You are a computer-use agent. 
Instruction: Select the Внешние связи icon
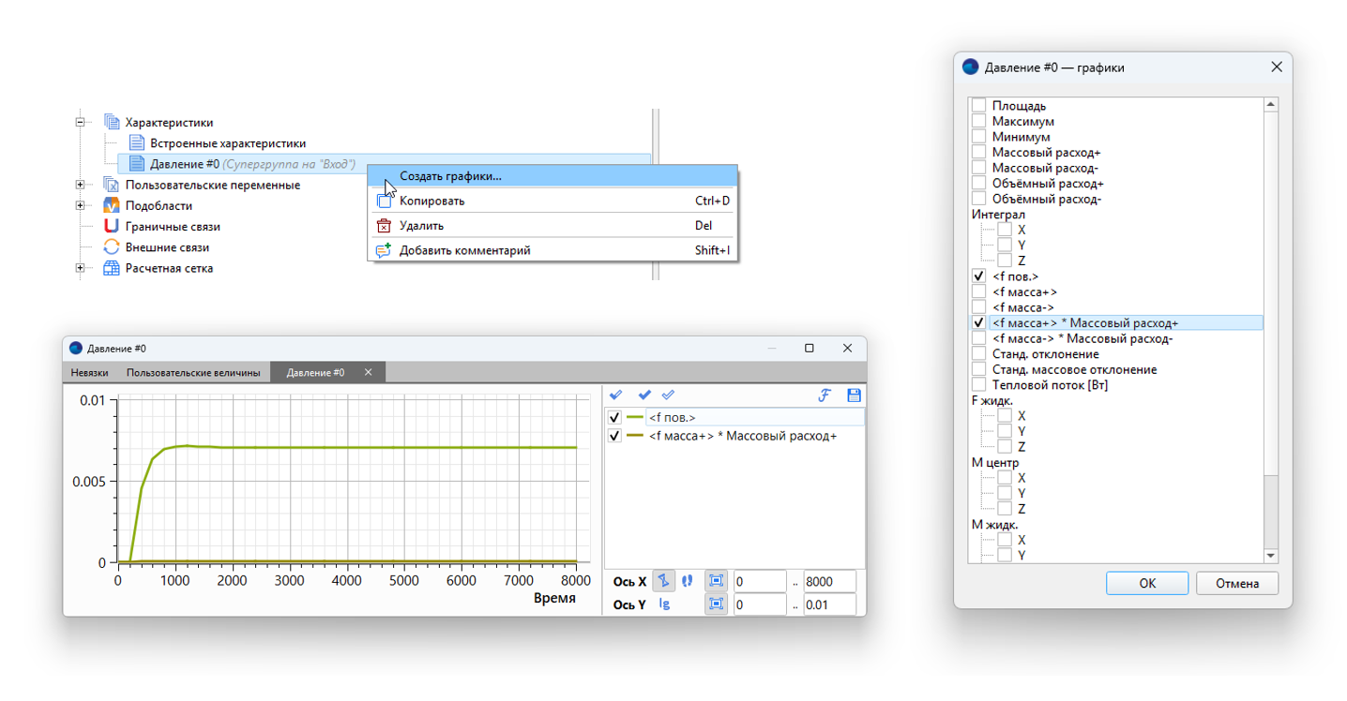[x=112, y=247]
